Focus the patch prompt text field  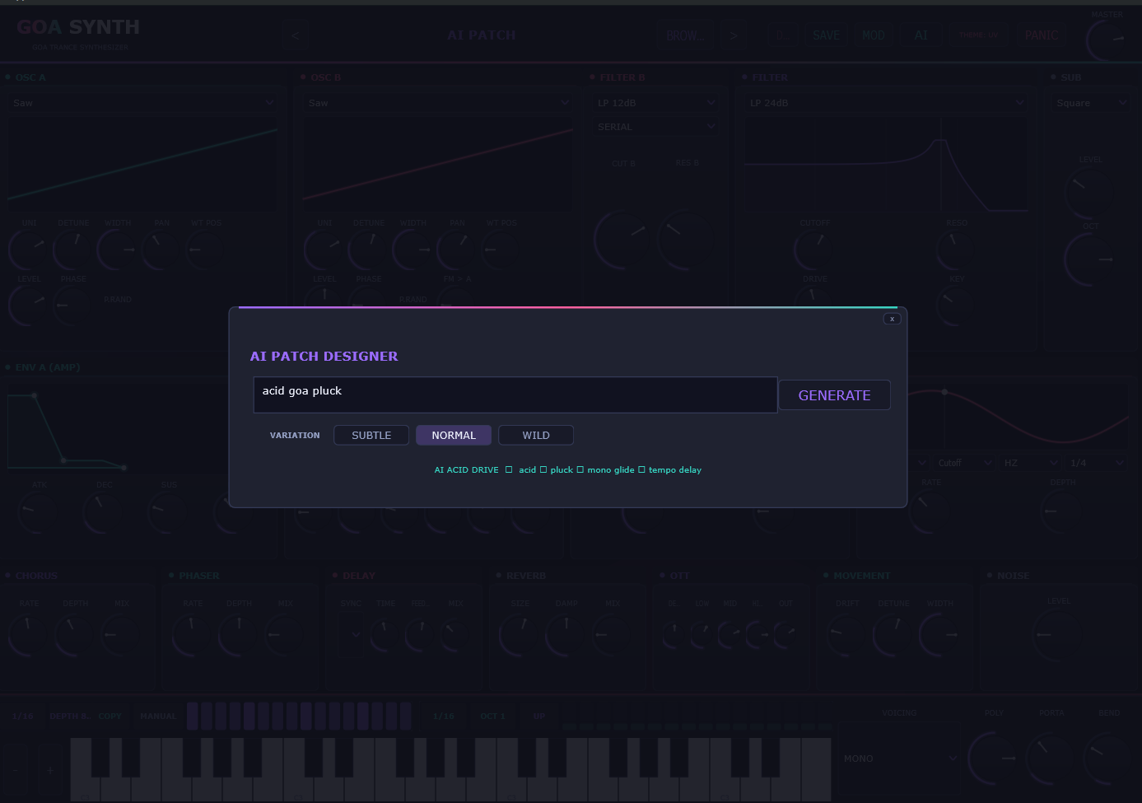515,394
